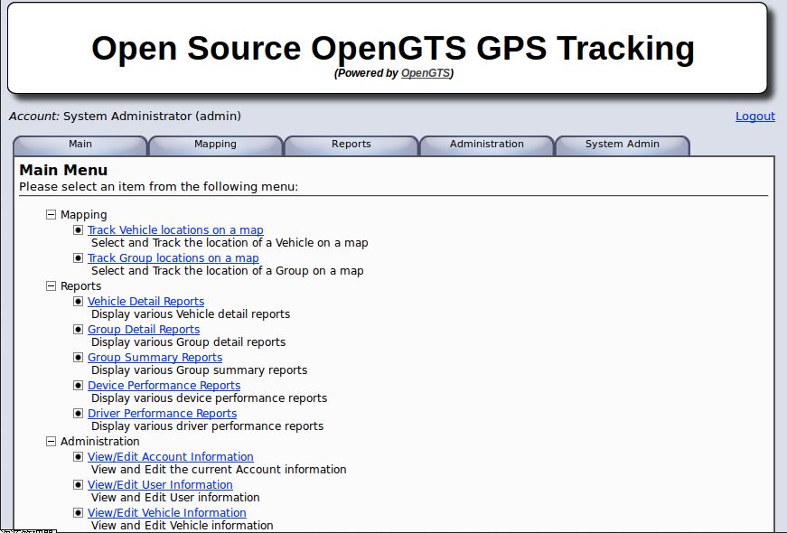This screenshot has height=533, width=787.
Task: Click the Administration section heading in menu
Action: pyautogui.click(x=100, y=442)
